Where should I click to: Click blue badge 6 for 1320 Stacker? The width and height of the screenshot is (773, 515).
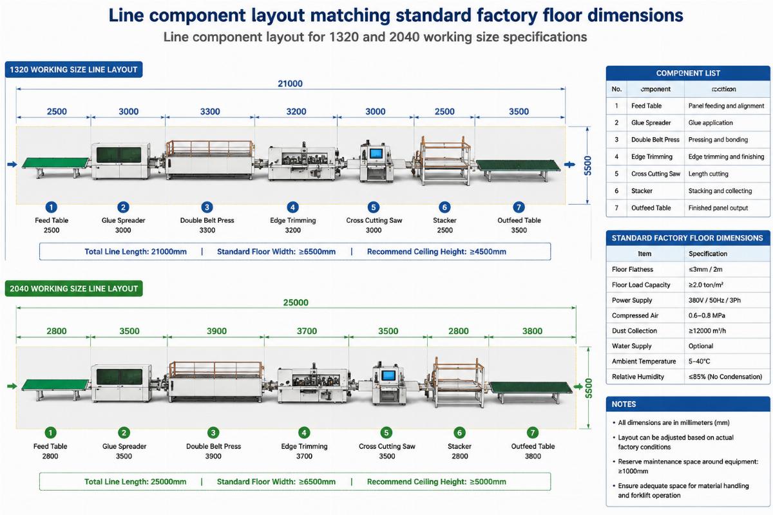444,207
